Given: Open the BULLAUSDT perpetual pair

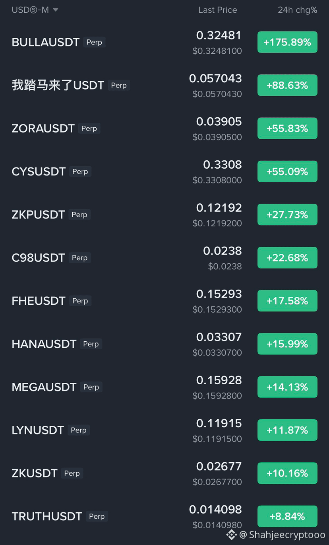Looking at the screenshot, I should (164, 42).
